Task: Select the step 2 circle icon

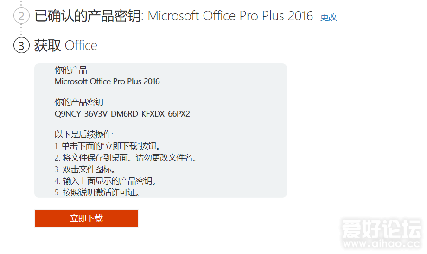Action: [21, 16]
